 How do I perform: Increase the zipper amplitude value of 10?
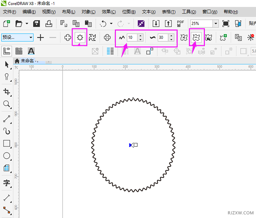[141, 35]
